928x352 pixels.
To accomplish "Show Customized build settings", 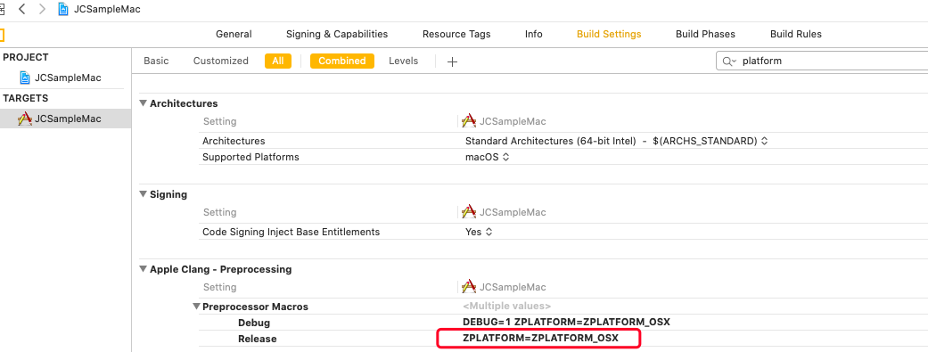I will [x=221, y=61].
